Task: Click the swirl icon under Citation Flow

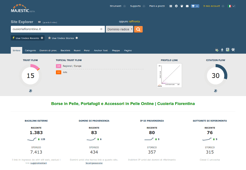Action: click(216, 91)
